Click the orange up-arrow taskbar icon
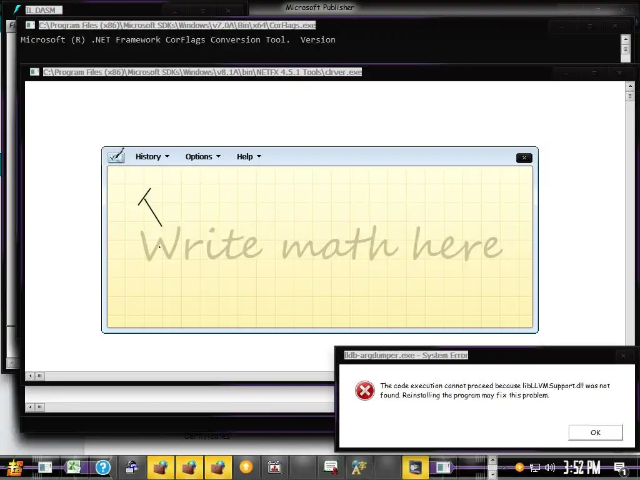Screen dimensions: 640x480 (x=246, y=466)
